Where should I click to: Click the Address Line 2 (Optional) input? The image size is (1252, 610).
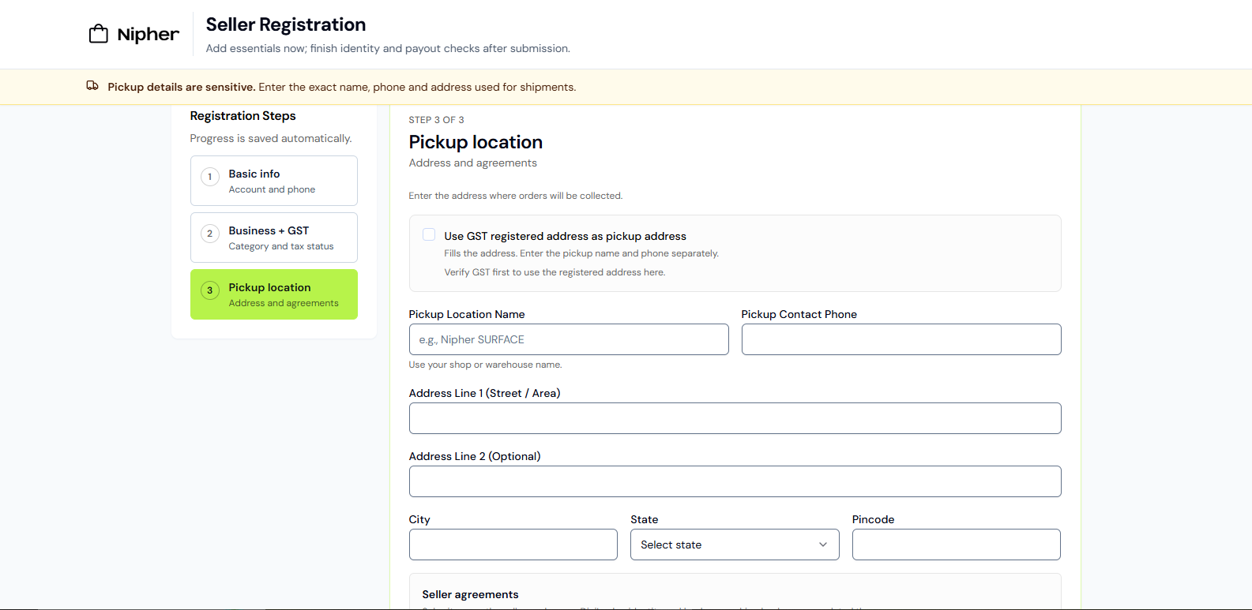pos(735,481)
